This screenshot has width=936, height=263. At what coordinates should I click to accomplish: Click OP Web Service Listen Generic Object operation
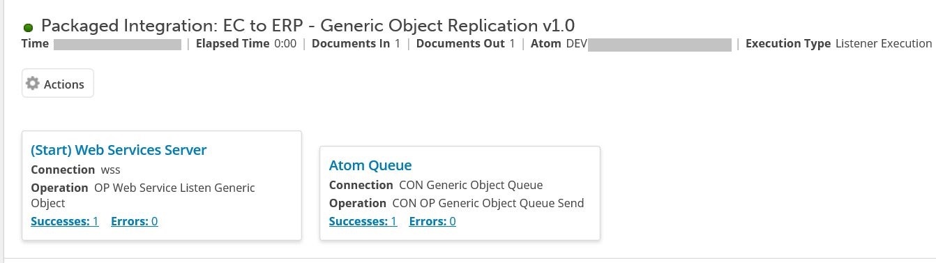143,195
